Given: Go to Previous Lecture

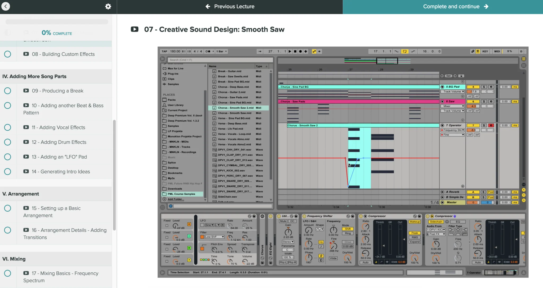Looking at the screenshot, I should [x=230, y=6].
